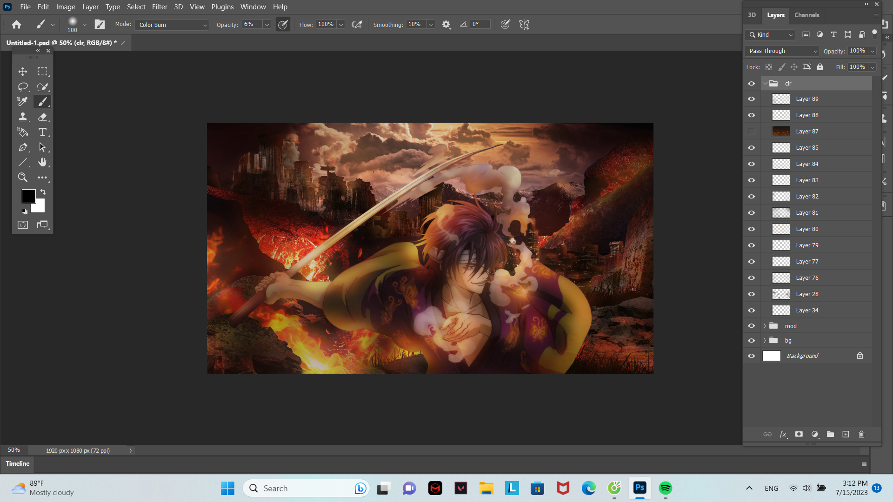The image size is (893, 502).
Task: Open the Timeline panel
Action: tap(18, 463)
